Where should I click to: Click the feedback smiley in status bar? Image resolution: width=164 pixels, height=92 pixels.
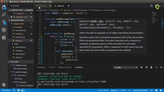click(156, 90)
